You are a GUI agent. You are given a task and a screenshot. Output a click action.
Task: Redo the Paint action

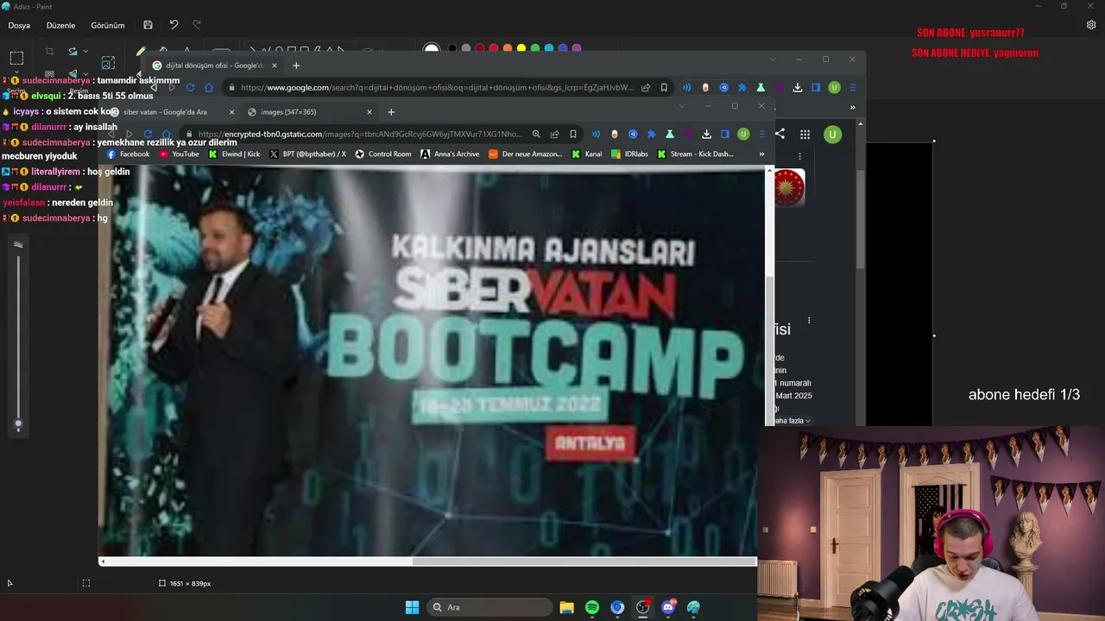pyautogui.click(x=197, y=25)
